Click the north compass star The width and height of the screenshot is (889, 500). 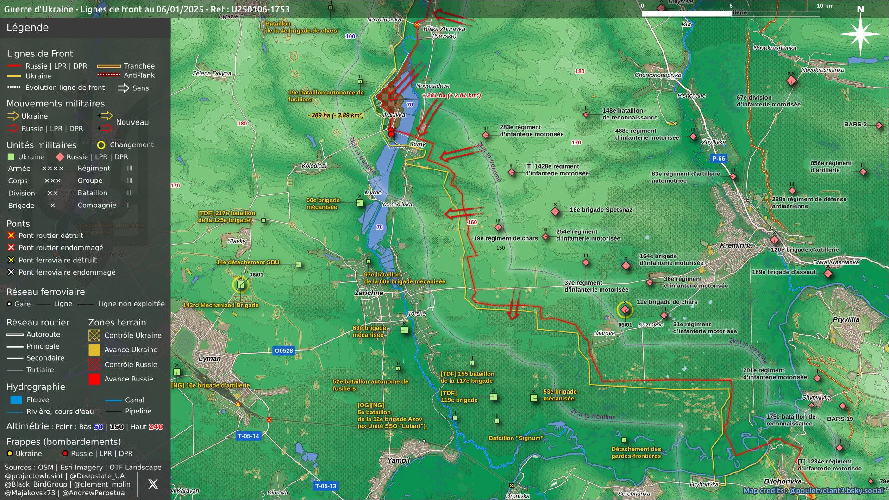pos(860,34)
